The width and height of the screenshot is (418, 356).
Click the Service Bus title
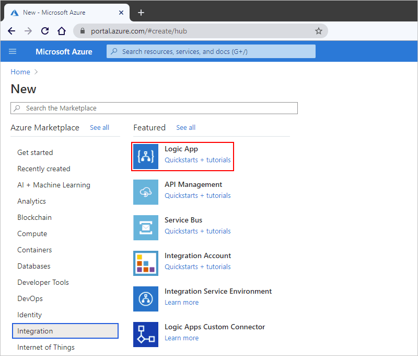[x=183, y=220]
